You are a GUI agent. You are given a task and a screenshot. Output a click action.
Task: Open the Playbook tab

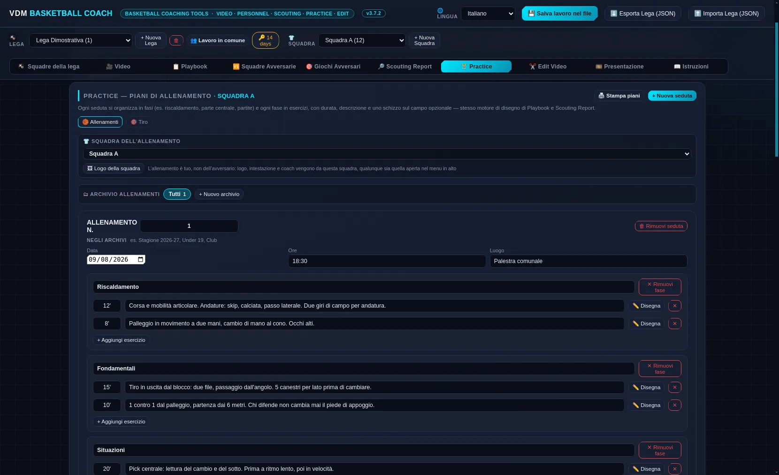click(x=190, y=67)
